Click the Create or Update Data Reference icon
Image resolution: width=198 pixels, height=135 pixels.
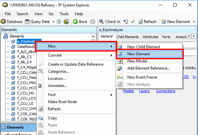(x=40, y=64)
